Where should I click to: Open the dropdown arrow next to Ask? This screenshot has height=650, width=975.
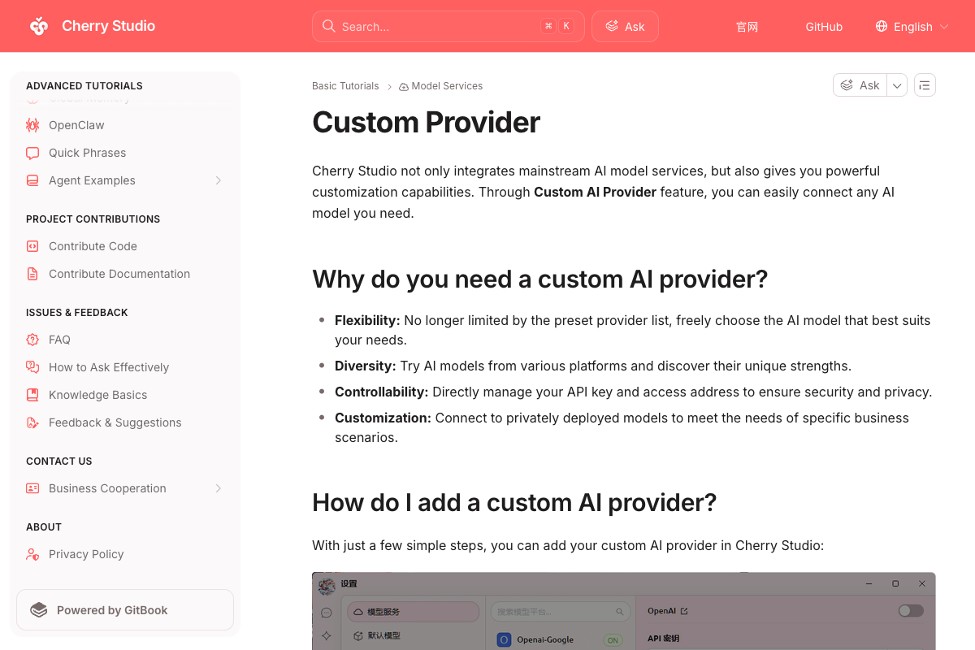[x=897, y=85]
